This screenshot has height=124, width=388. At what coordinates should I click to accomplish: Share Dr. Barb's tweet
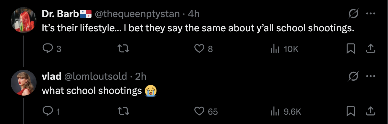(370, 49)
